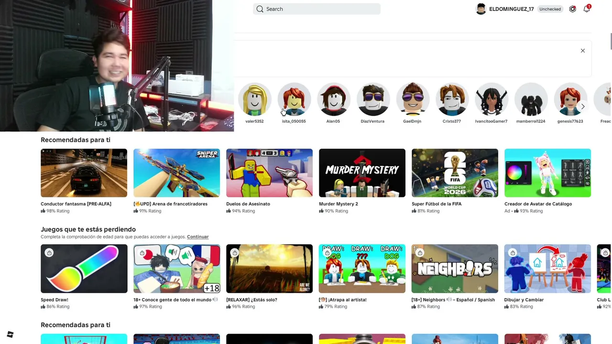Open friend GaelDmjn's avatar
This screenshot has width=612, height=344.
(x=412, y=99)
